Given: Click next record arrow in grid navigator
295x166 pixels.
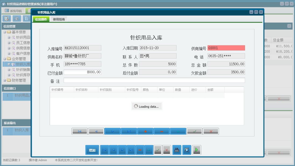Looking at the screenshot, I should pos(113,131).
